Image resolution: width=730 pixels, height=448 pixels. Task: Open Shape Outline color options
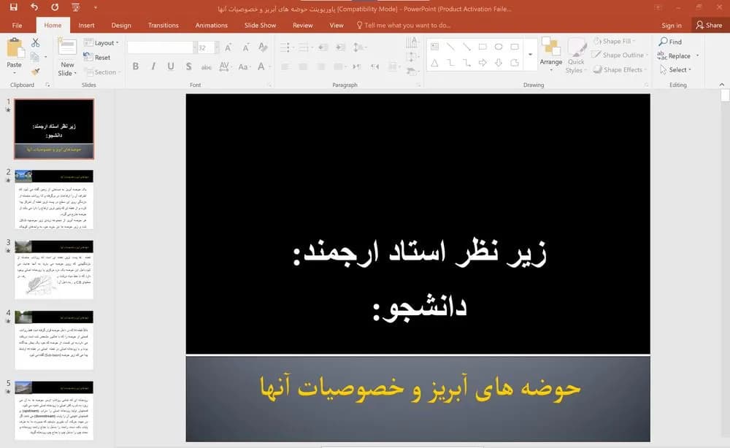pos(620,55)
